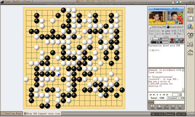Open the Info button beside Cheer
The image size is (195, 117).
(x=177, y=41)
